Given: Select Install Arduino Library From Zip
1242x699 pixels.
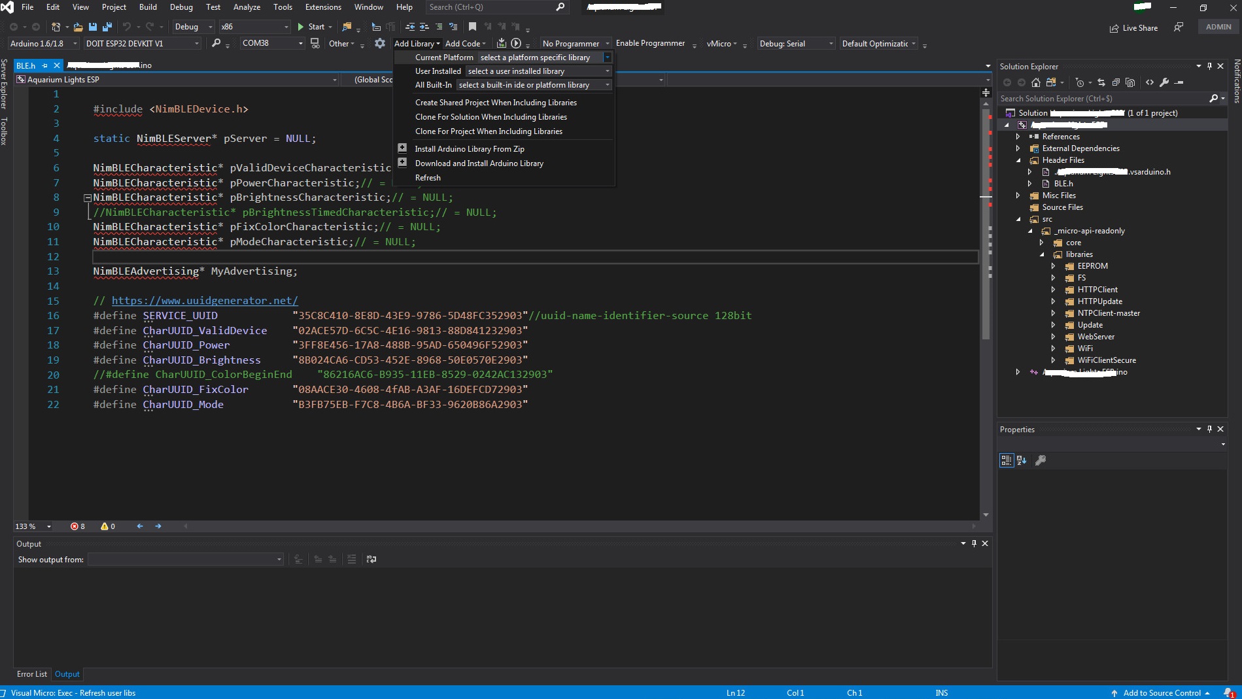Looking at the screenshot, I should coord(470,148).
